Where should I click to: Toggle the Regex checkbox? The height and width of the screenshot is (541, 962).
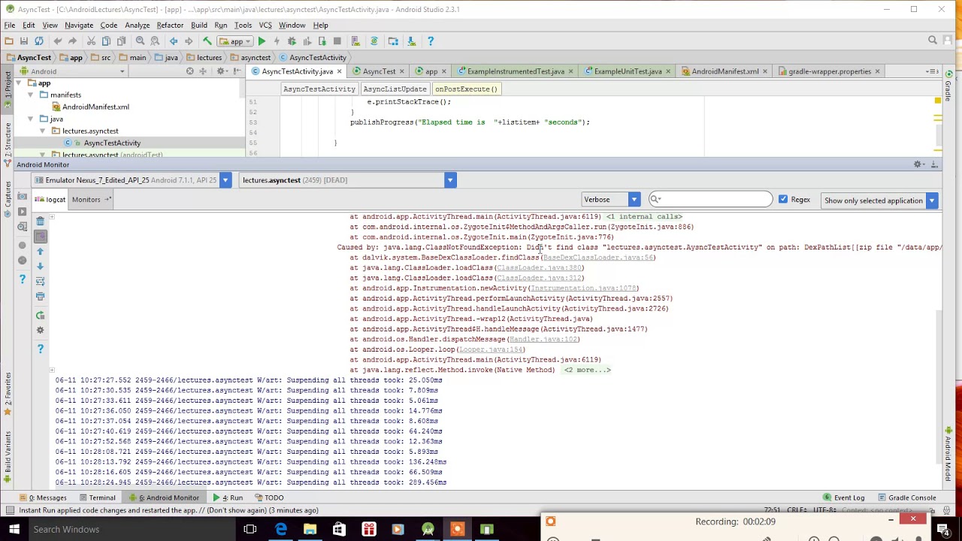[x=783, y=200]
